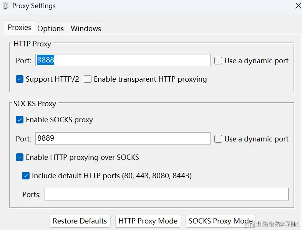Screen dimensions: 302x230
Task: Click the Restore Defaults button
Action: pyautogui.click(x=80, y=221)
